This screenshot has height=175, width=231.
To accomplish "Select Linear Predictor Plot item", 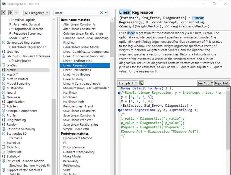I will tap(77, 61).
